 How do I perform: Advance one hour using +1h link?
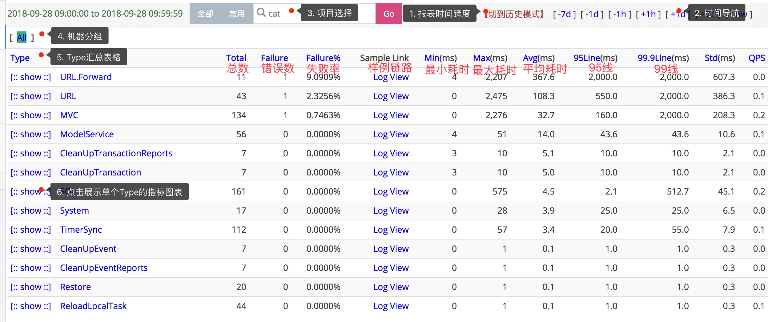click(648, 14)
